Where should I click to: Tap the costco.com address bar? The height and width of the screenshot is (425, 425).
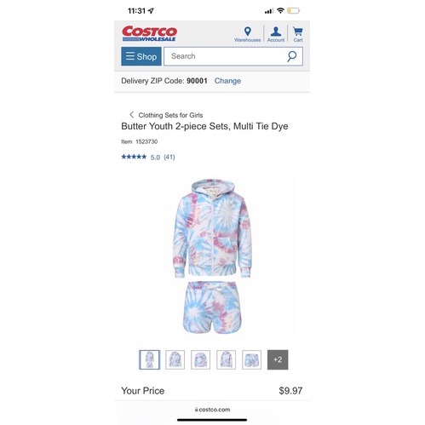[212, 410]
